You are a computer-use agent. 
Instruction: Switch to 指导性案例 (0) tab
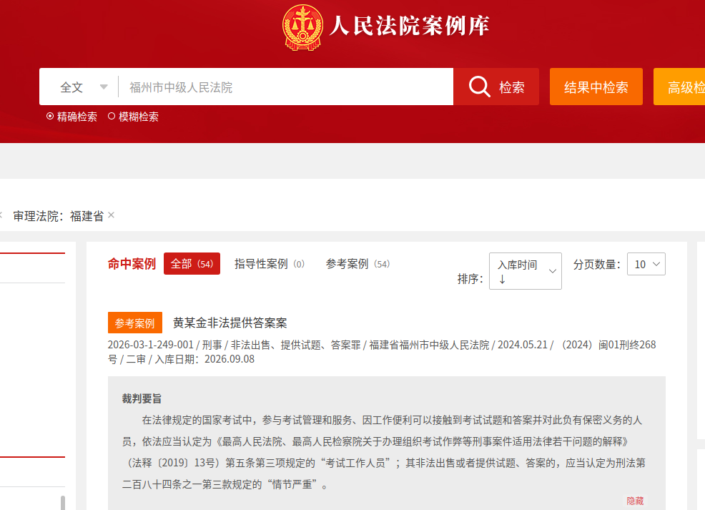270,264
